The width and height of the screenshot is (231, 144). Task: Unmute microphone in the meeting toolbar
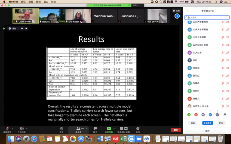point(7,129)
